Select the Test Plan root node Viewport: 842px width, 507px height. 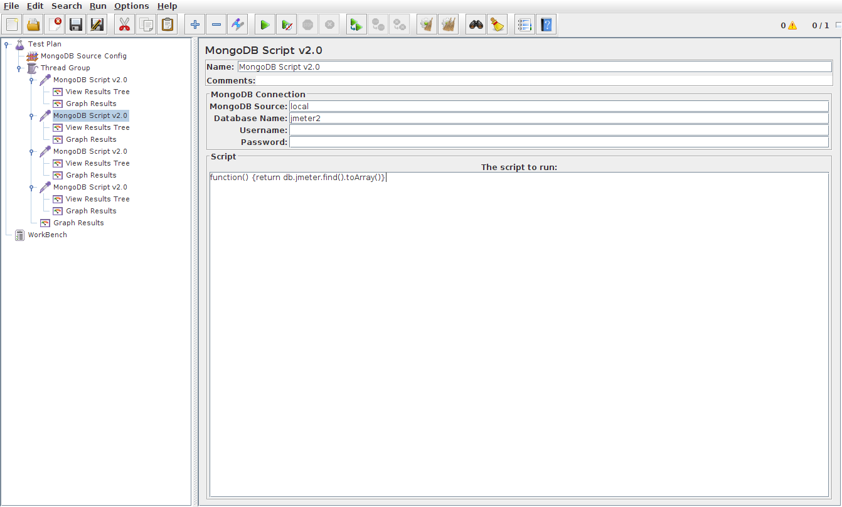click(45, 44)
